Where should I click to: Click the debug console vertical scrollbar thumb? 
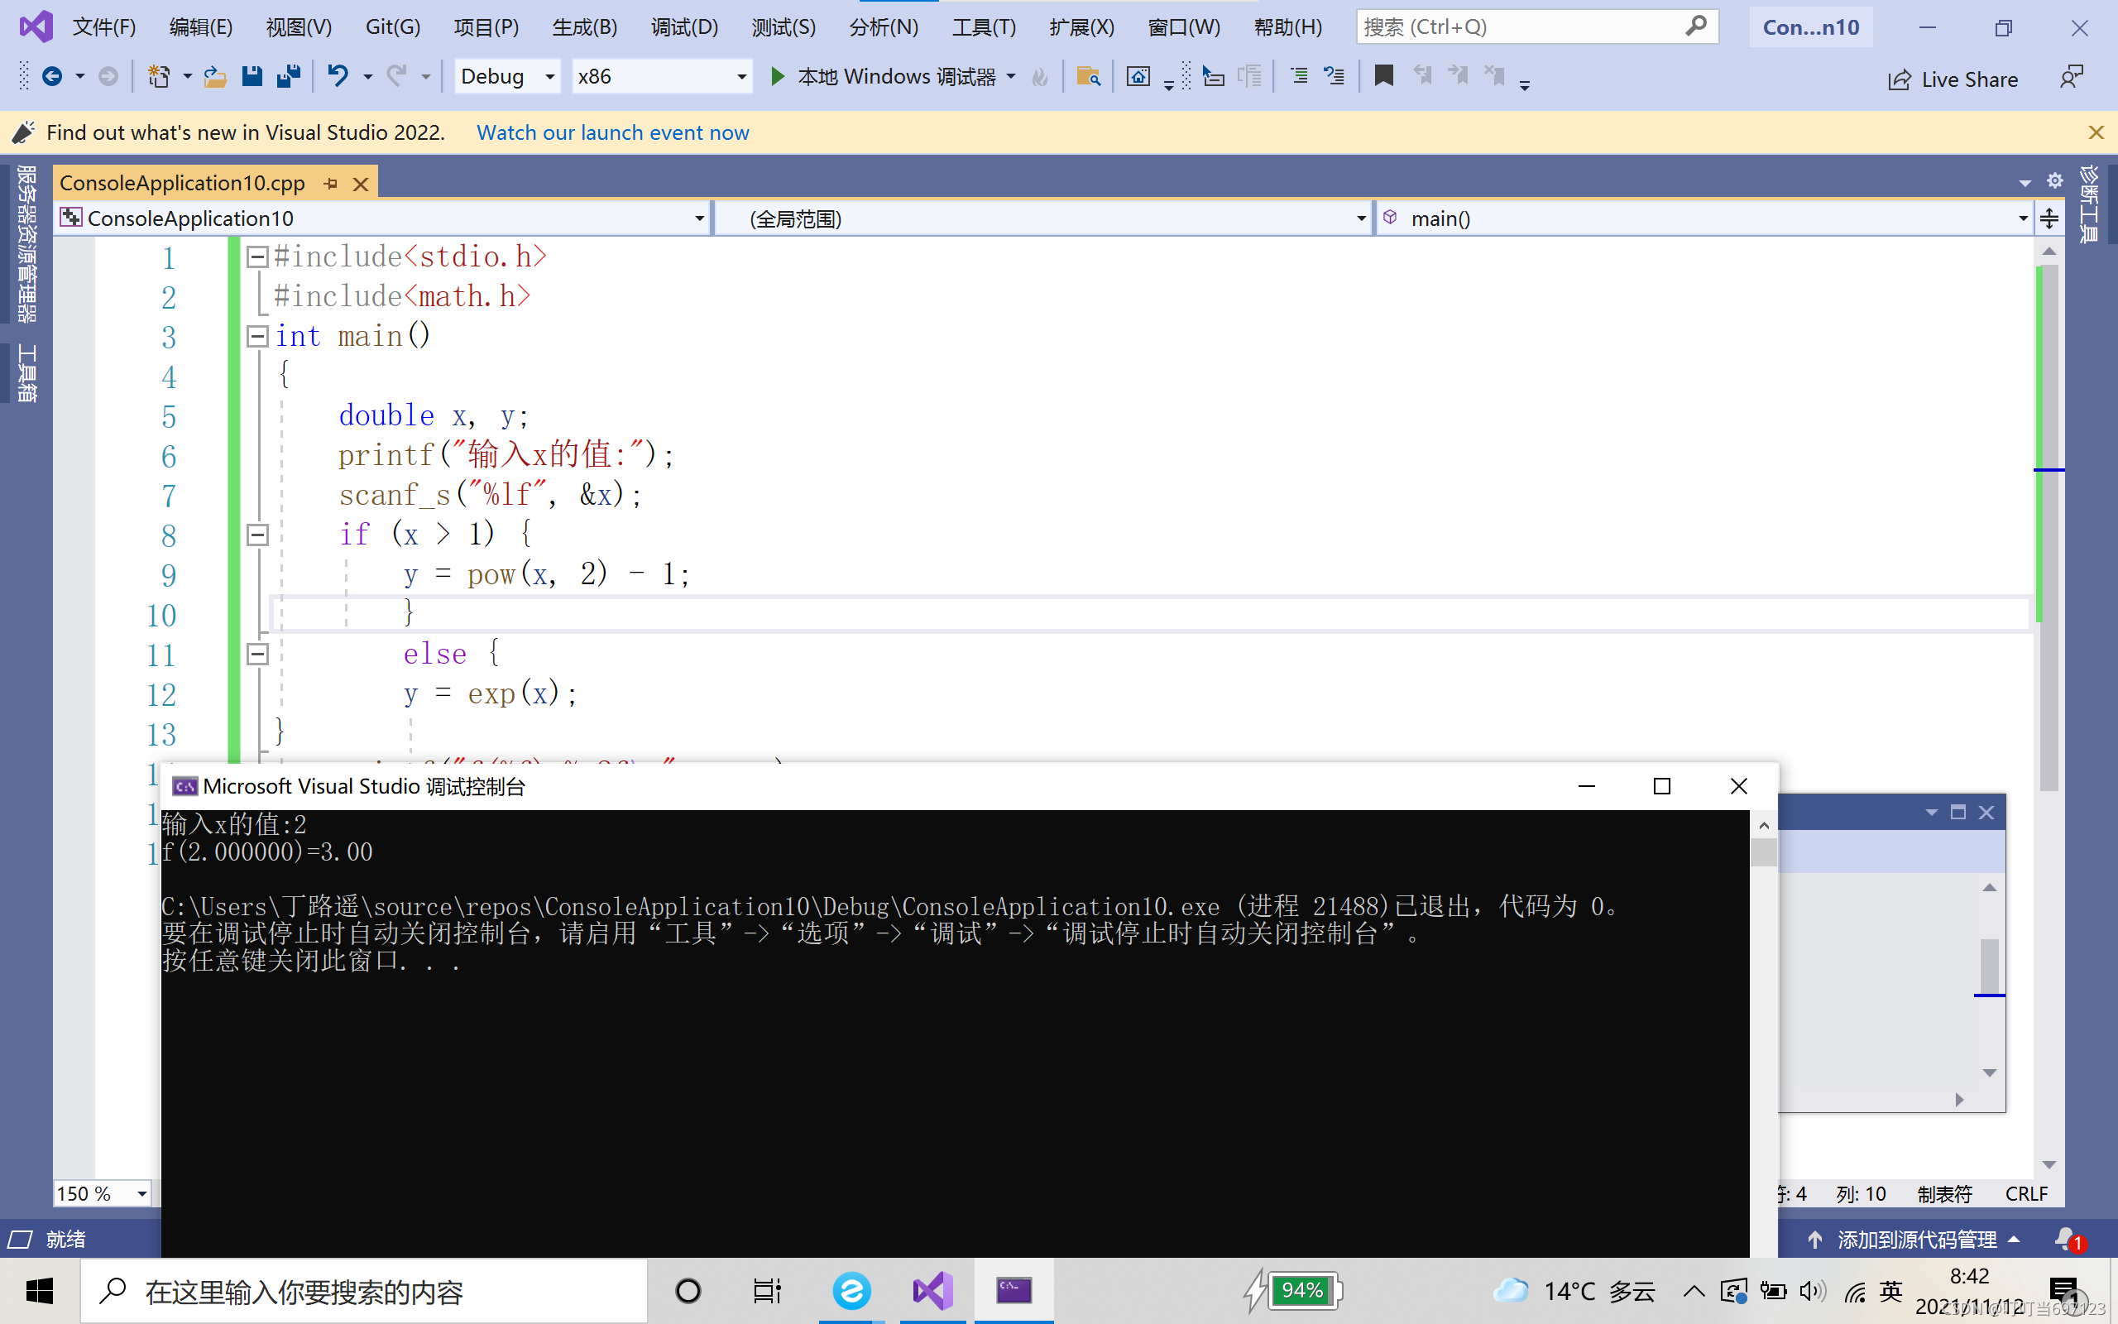click(1764, 852)
